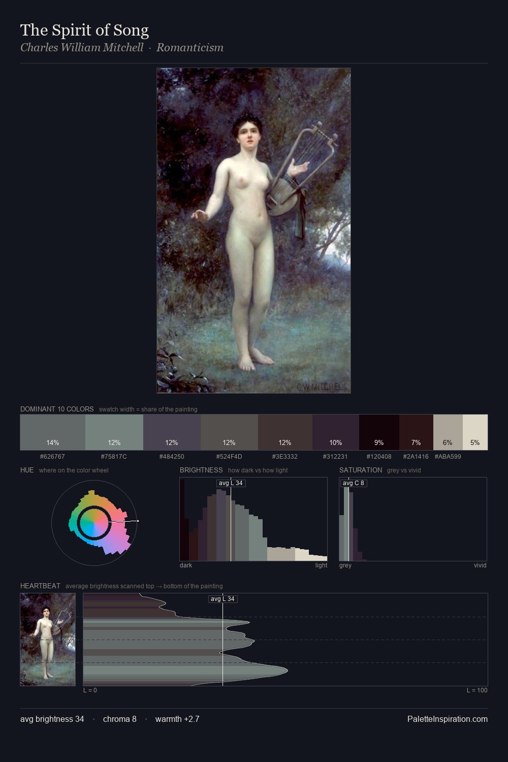The height and width of the screenshot is (762, 508).
Task: Click the HUE section heading
Action: (x=27, y=470)
